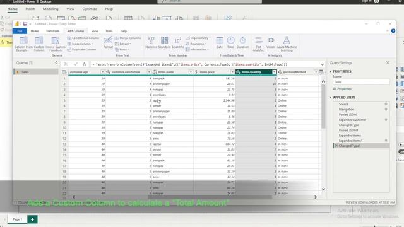
Task: Collapse the PROPERTIES section
Action: 331,71
